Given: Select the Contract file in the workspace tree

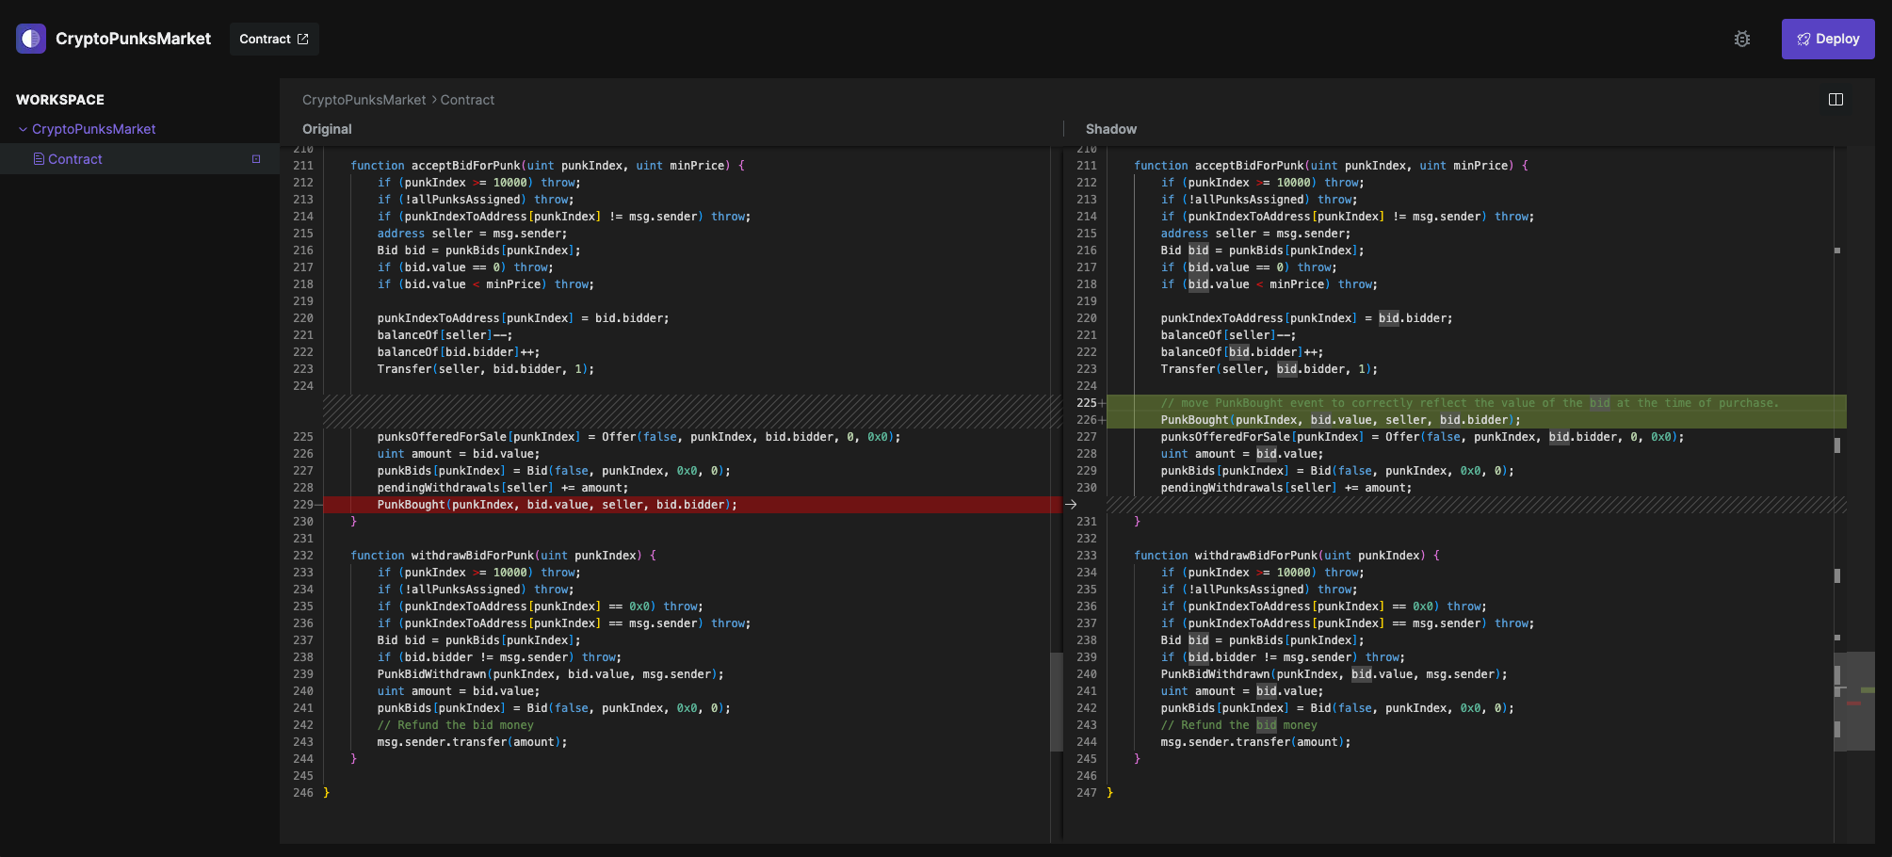Looking at the screenshot, I should click(75, 159).
